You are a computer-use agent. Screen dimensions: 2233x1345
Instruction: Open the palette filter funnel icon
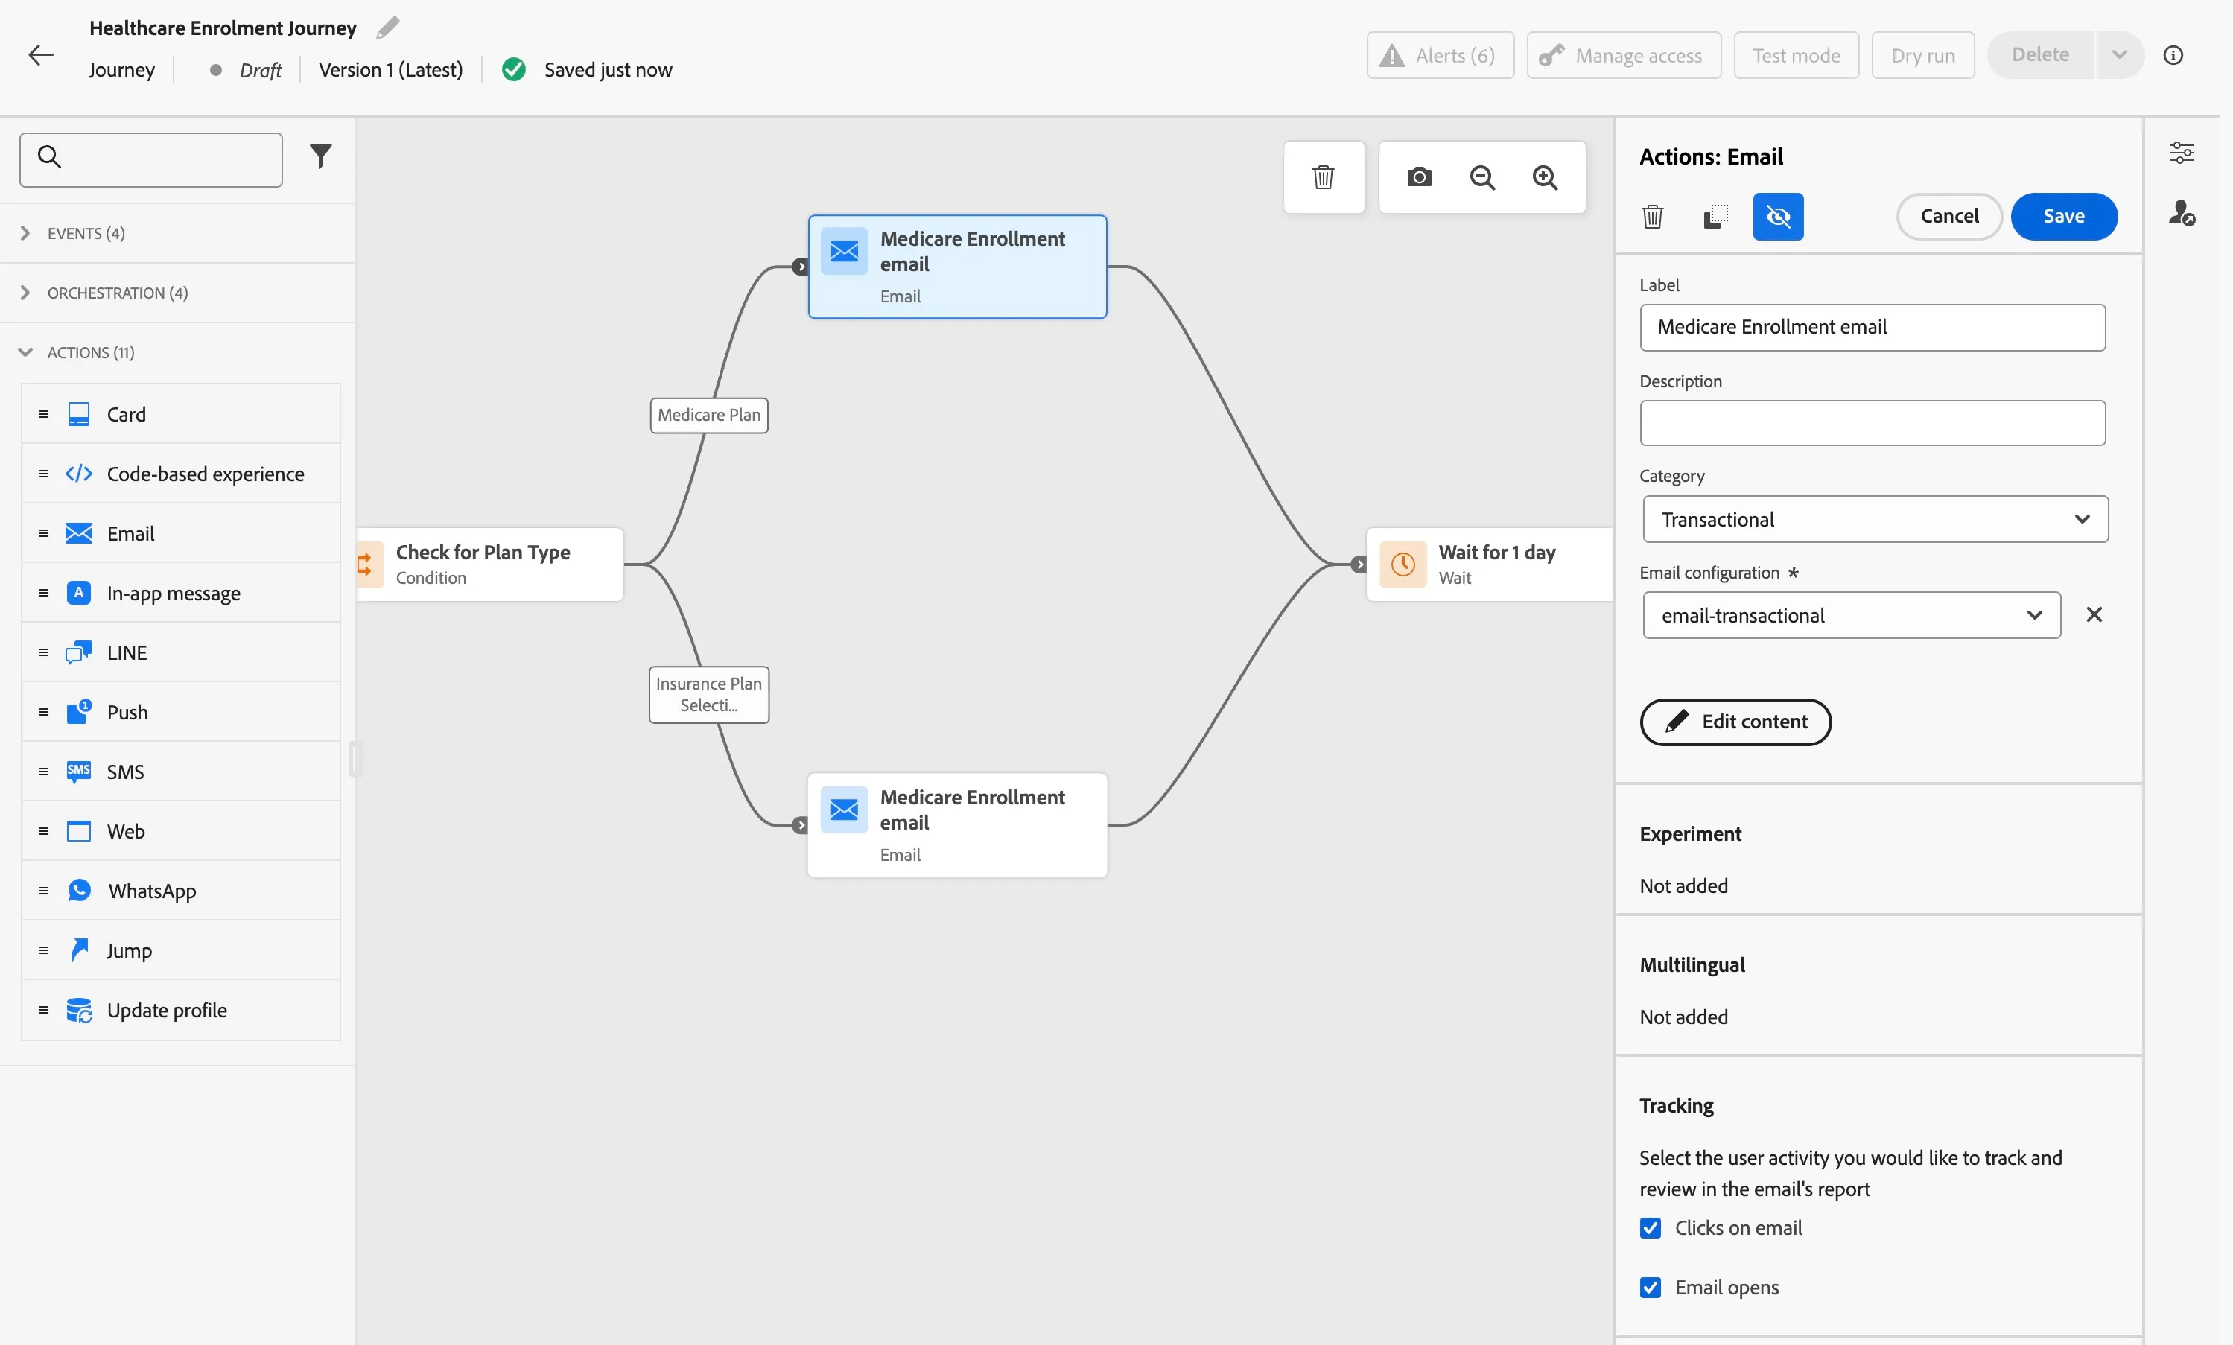pos(321,158)
